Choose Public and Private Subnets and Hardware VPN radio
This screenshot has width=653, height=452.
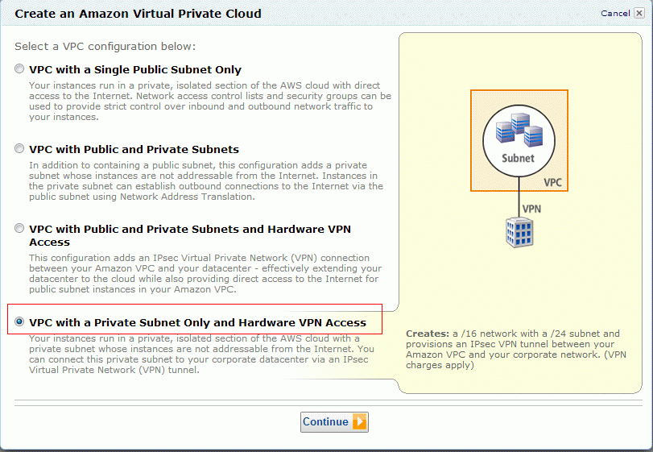coord(19,228)
